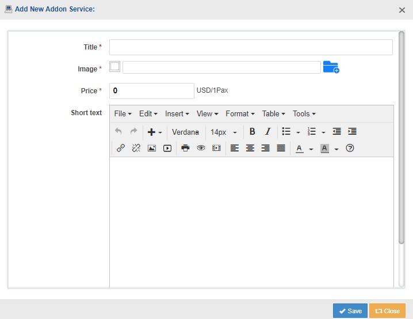Image resolution: width=413 pixels, height=319 pixels.
Task: Open file browser with blue folder icon
Action: [331, 67]
